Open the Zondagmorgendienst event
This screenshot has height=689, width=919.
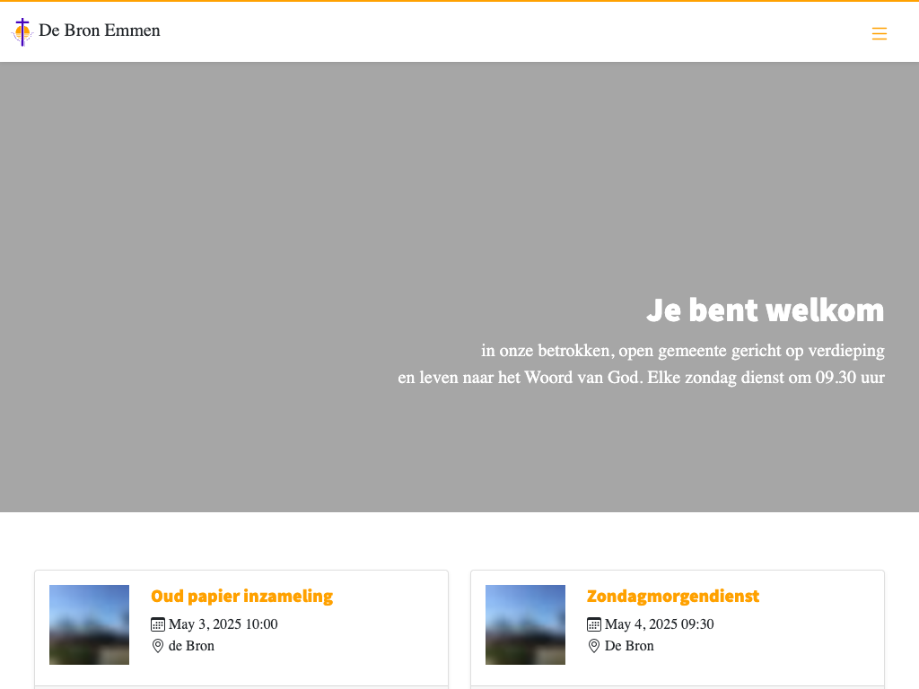[672, 597]
